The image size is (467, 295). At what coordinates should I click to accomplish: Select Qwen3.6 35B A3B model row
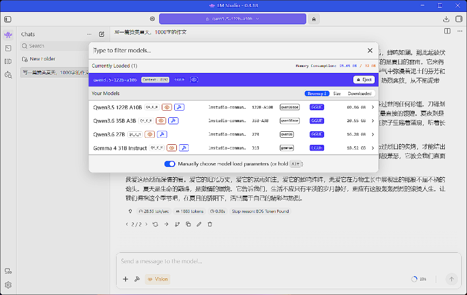point(233,121)
